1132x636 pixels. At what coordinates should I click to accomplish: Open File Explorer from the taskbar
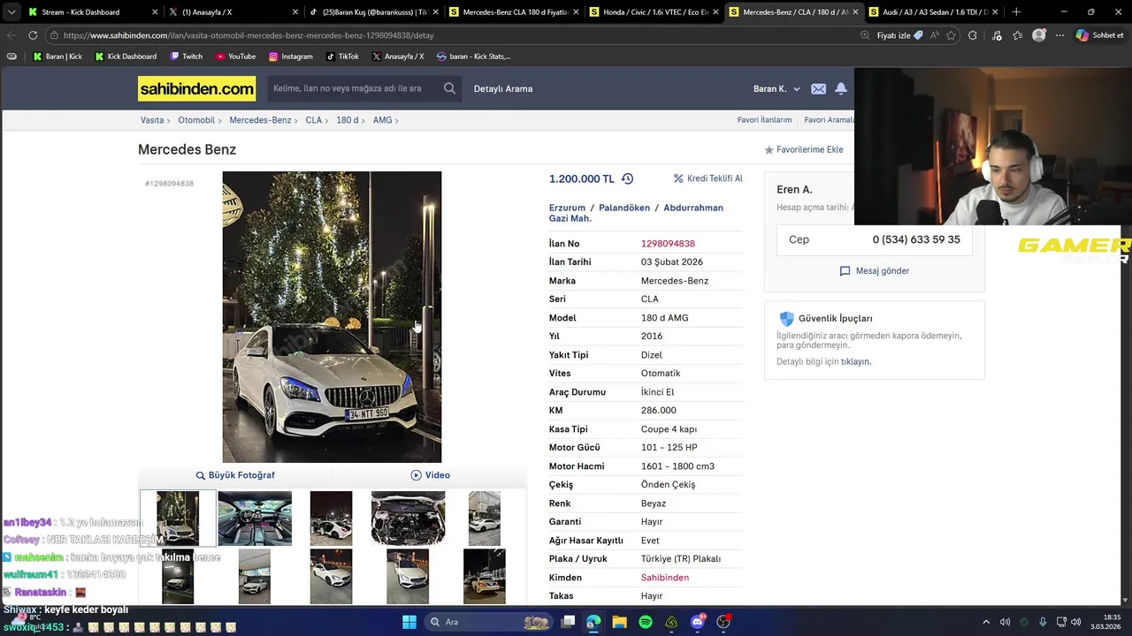(x=620, y=622)
